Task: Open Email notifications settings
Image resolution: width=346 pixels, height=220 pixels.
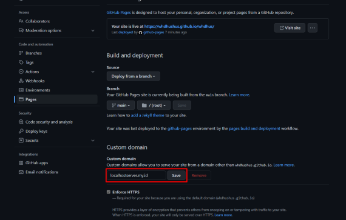Action: (x=42, y=172)
